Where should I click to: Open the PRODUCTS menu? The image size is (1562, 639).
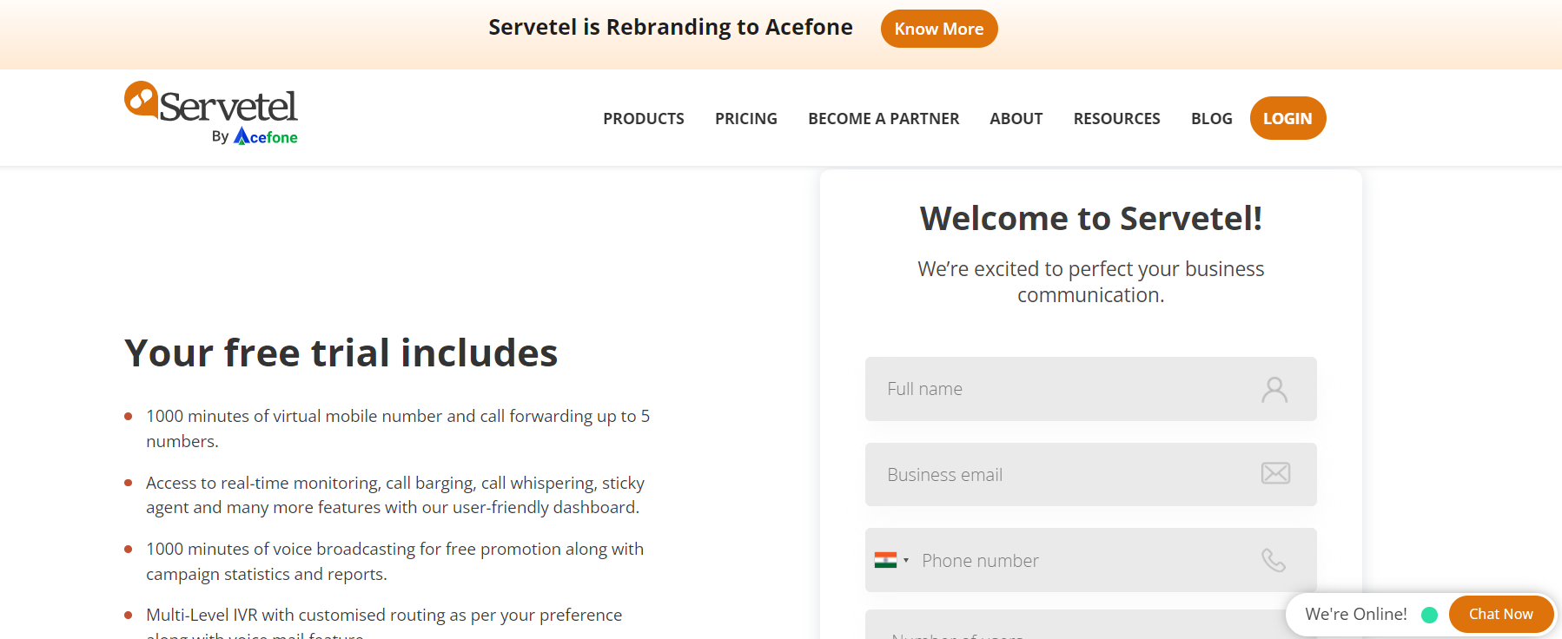tap(644, 118)
